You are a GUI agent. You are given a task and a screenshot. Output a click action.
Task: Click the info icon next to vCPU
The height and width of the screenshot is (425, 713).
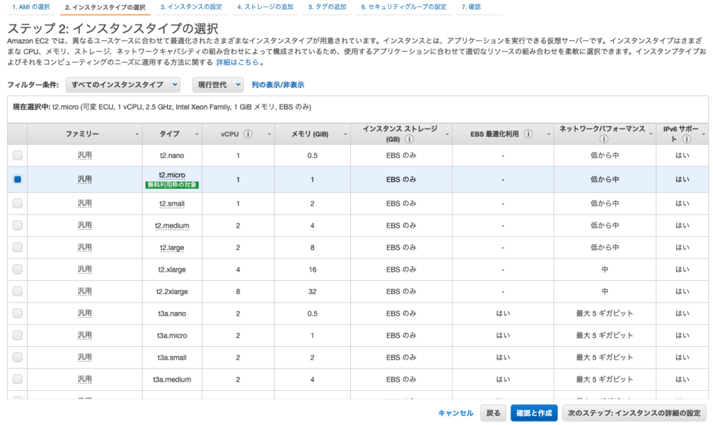248,134
